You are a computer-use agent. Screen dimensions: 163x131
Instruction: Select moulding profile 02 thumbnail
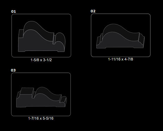[121, 35]
